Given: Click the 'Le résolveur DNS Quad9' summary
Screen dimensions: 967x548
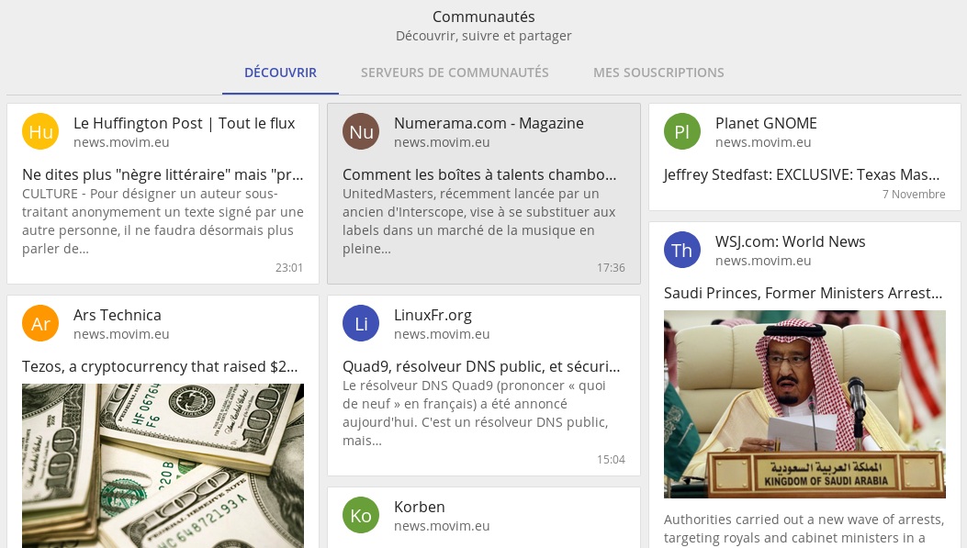Looking at the screenshot, I should click(476, 413).
